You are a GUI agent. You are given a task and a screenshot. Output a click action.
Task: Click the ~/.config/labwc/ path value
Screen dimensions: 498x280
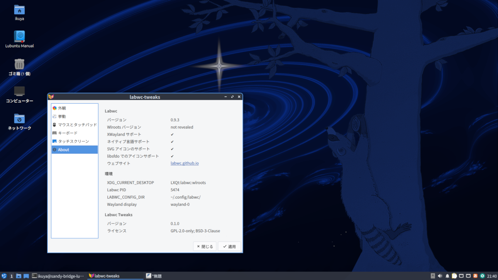pyautogui.click(x=186, y=197)
